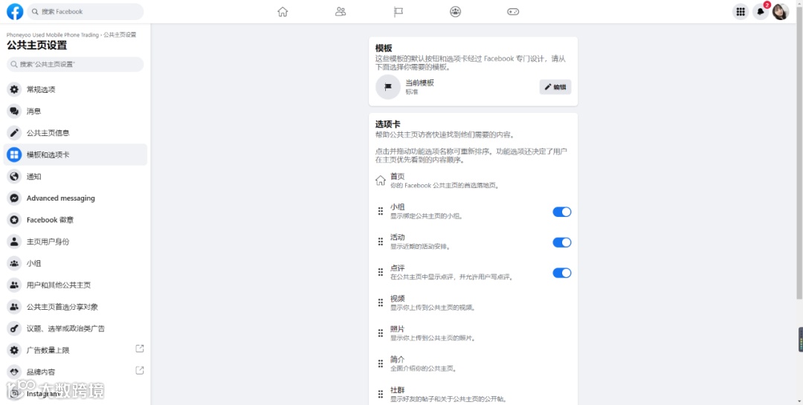This screenshot has width=803, height=405.
Task: Click star badge icon beside Facebook 徽章
Action: pos(14,220)
